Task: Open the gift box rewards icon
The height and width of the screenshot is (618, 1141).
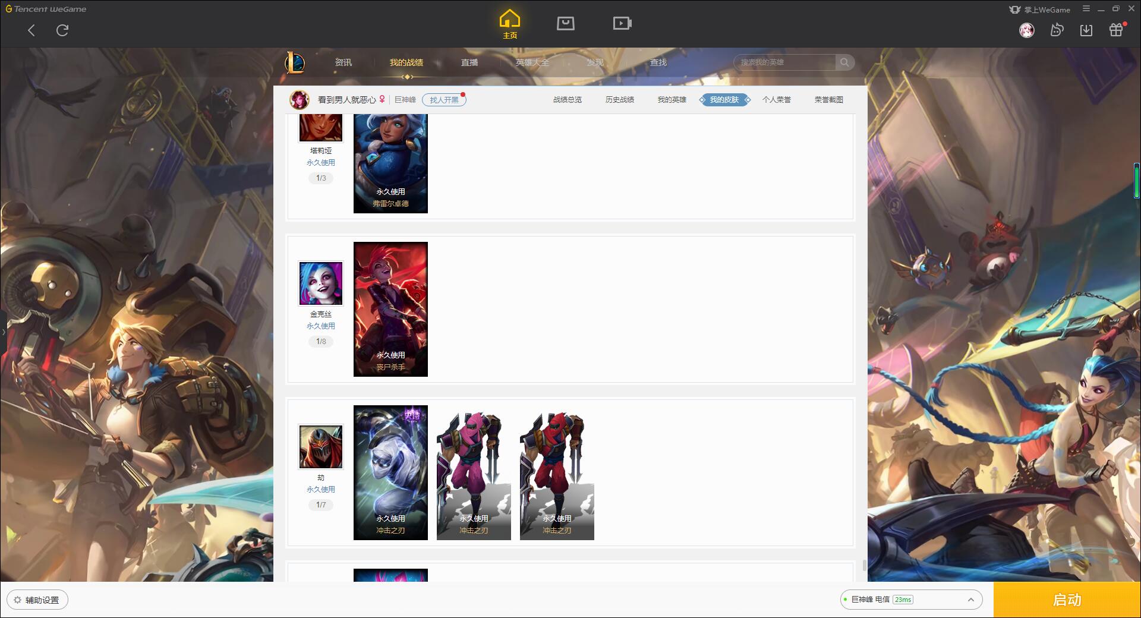Action: pyautogui.click(x=1116, y=30)
